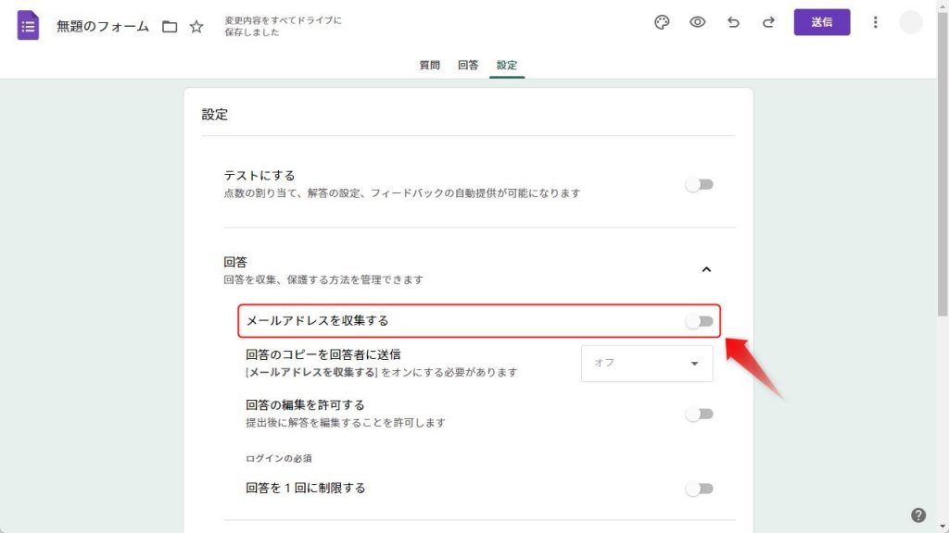This screenshot has height=533, width=949.
Task: Click the undo arrow icon
Action: pyautogui.click(x=733, y=22)
